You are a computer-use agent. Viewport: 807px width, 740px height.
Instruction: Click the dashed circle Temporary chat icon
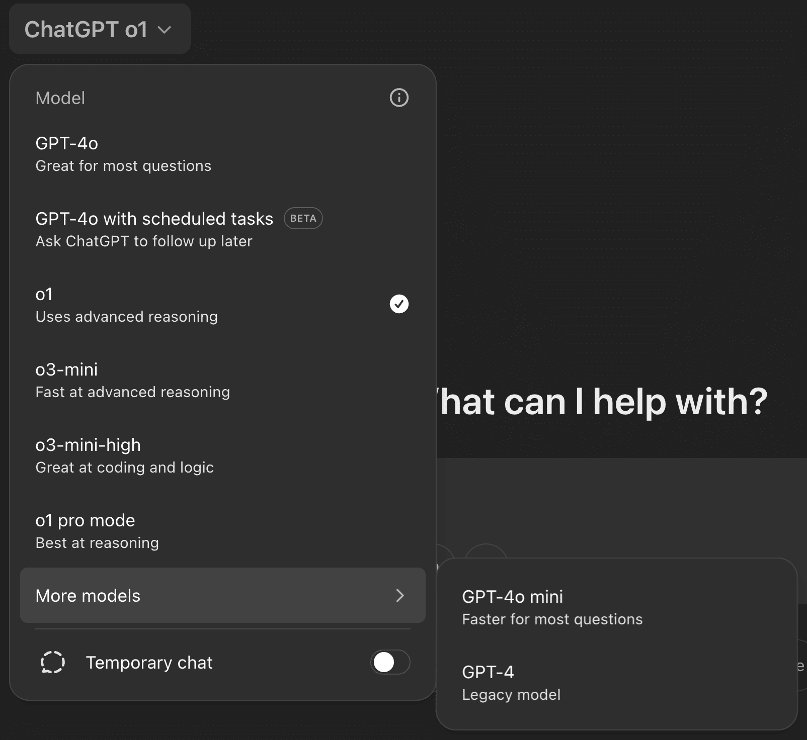click(53, 662)
